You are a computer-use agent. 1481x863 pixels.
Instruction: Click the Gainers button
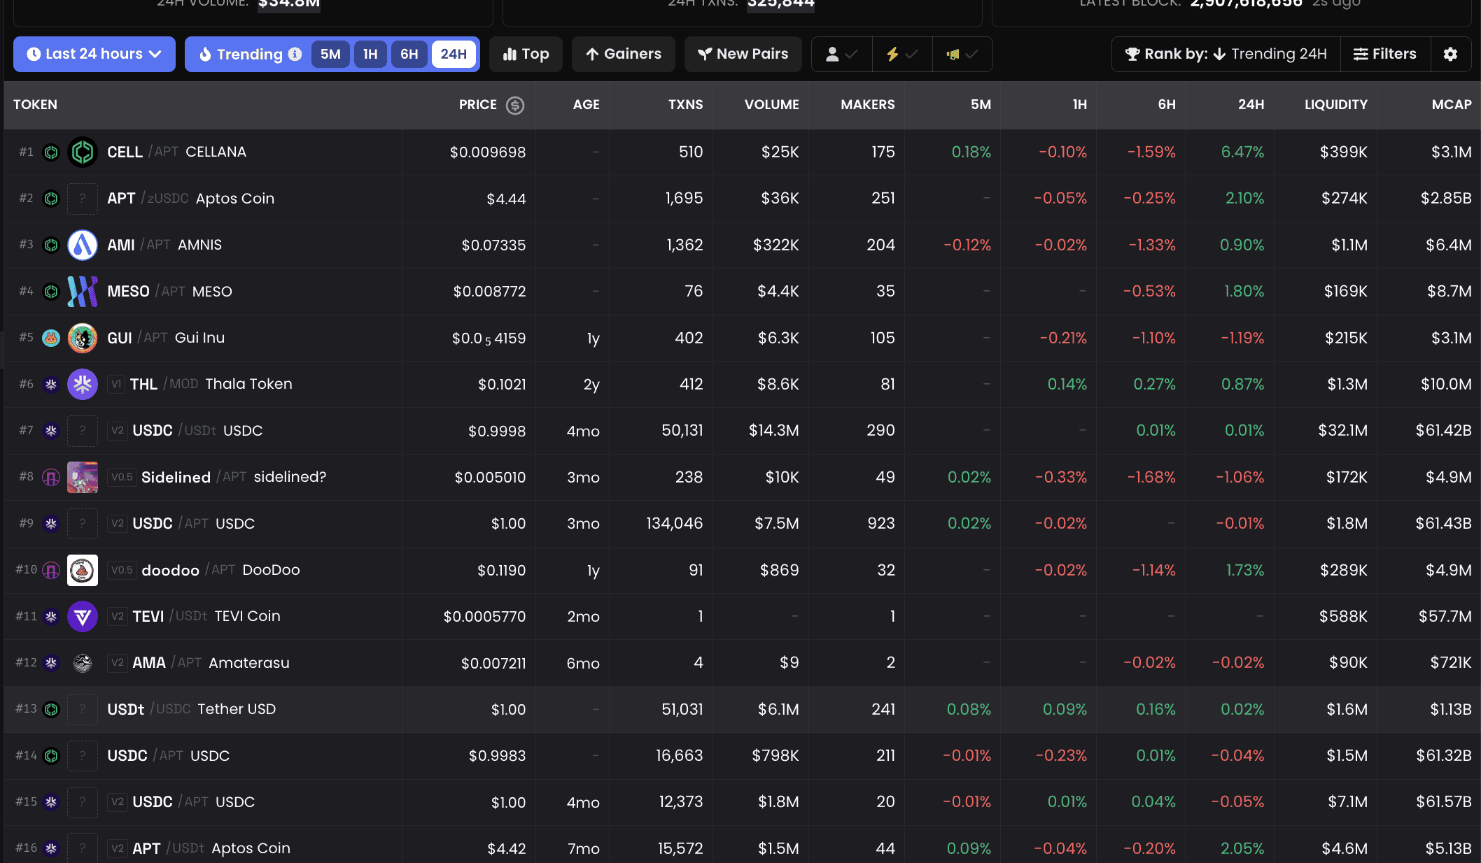624,54
